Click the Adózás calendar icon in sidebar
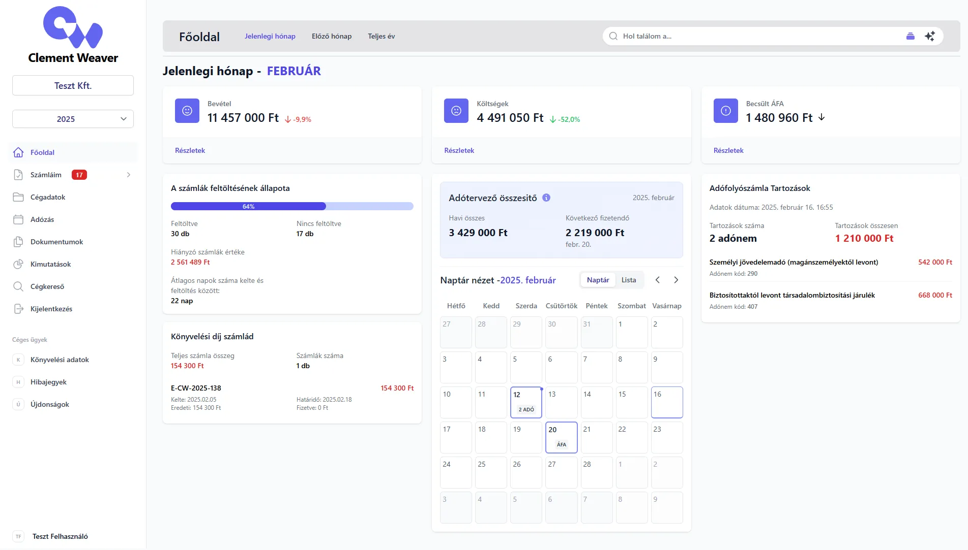Viewport: 968px width, 550px height. click(18, 219)
